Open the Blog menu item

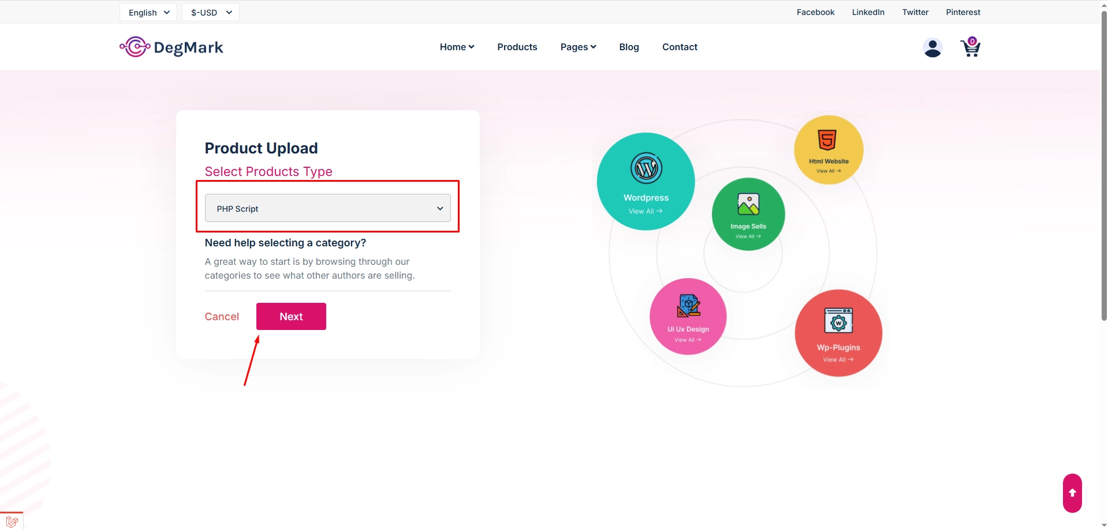[629, 47]
